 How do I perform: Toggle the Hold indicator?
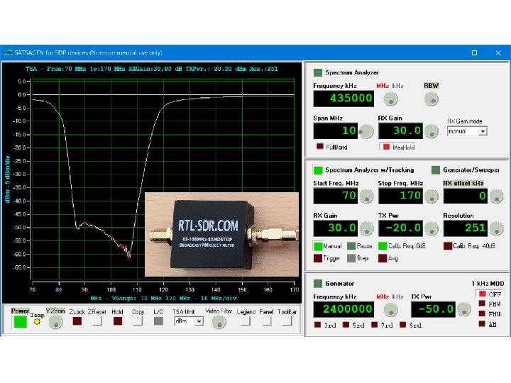tap(118, 321)
